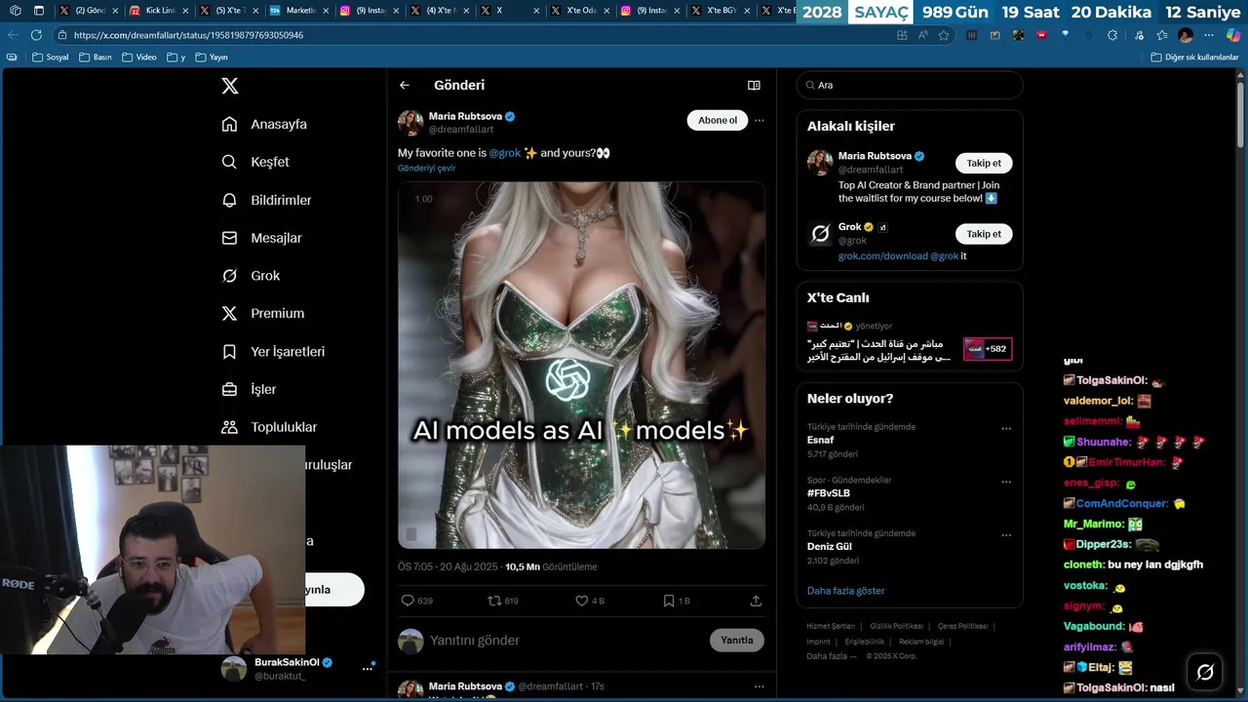The height and width of the screenshot is (702, 1248).
Task: Open options for #FBvSLB trend
Action: 1006,482
